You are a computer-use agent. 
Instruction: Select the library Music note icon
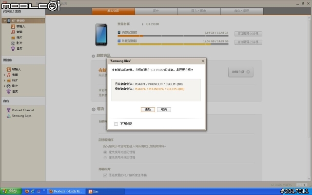pos(9,75)
